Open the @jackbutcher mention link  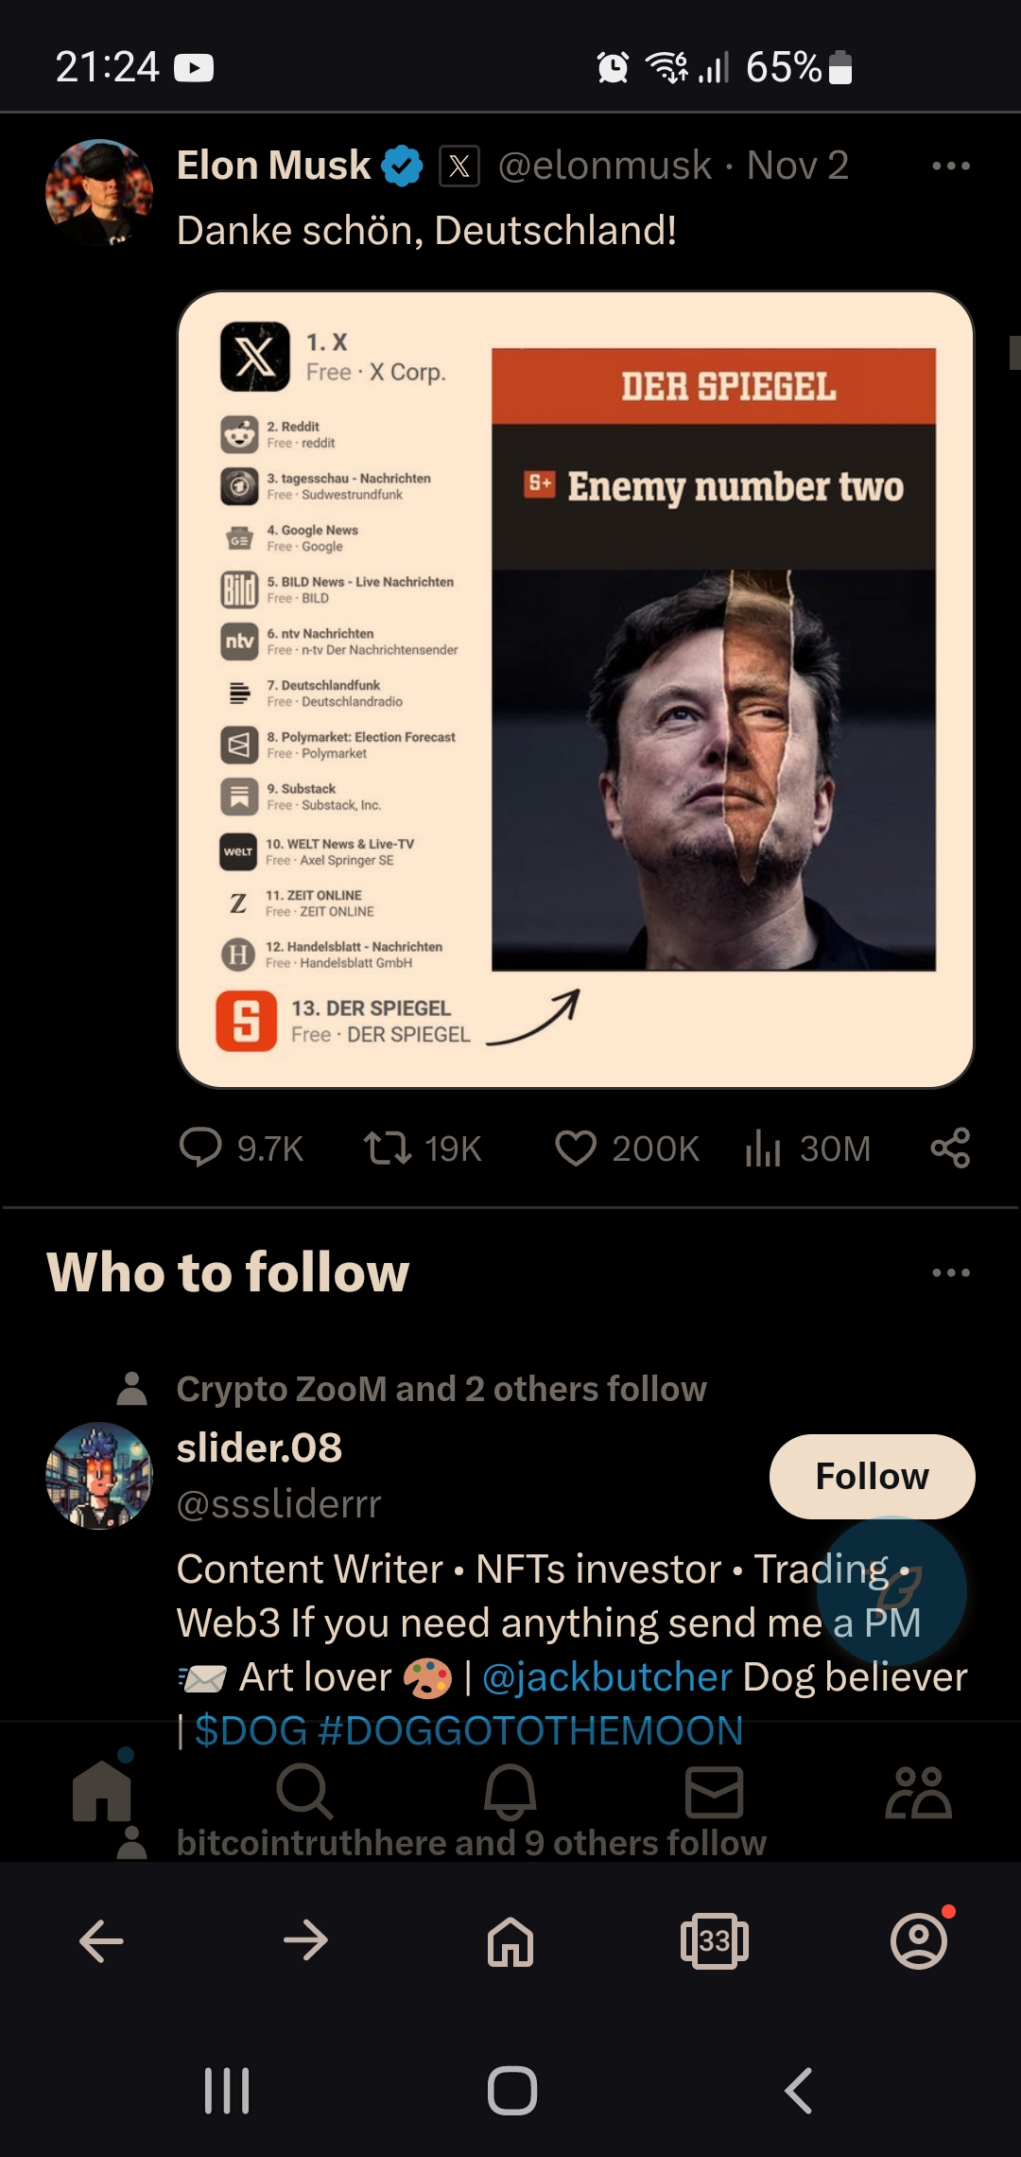point(607,1677)
